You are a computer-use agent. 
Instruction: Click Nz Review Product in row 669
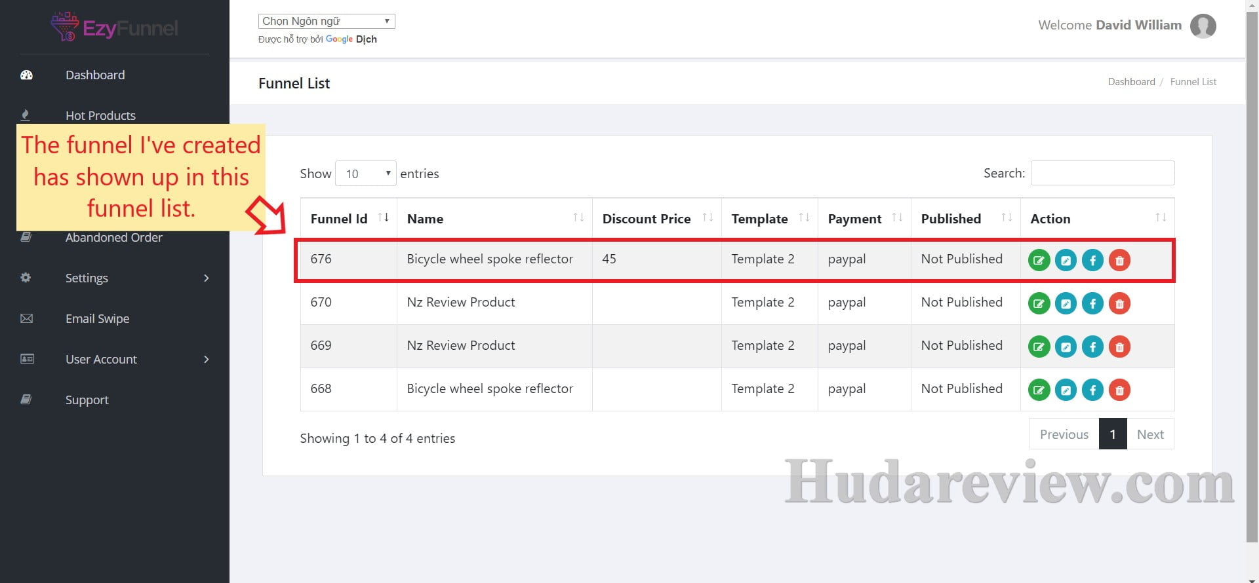click(461, 345)
